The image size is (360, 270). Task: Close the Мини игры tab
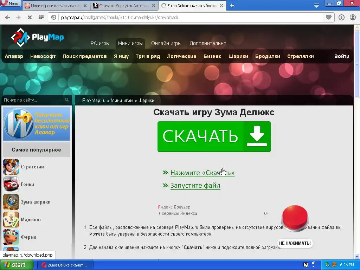(85, 6)
